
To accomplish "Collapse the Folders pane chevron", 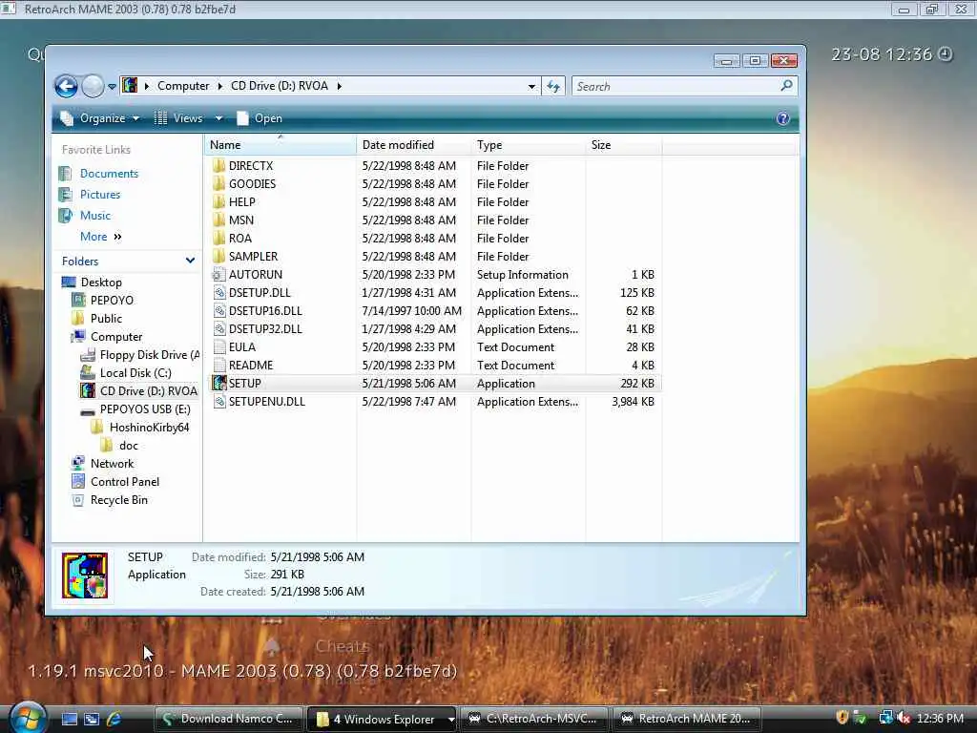I will tap(190, 261).
